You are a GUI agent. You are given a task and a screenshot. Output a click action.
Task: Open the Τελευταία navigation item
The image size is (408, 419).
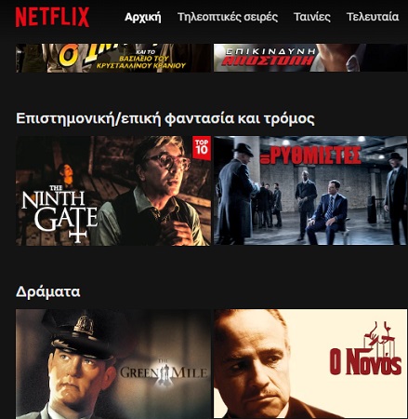tap(373, 17)
